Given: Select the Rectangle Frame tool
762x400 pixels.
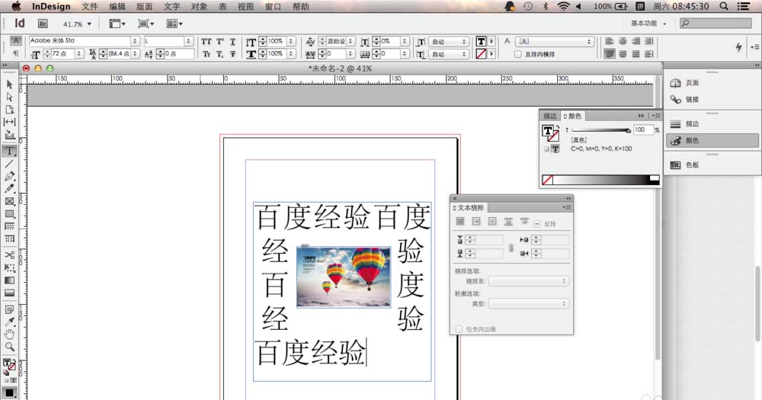Looking at the screenshot, I should (x=9, y=201).
